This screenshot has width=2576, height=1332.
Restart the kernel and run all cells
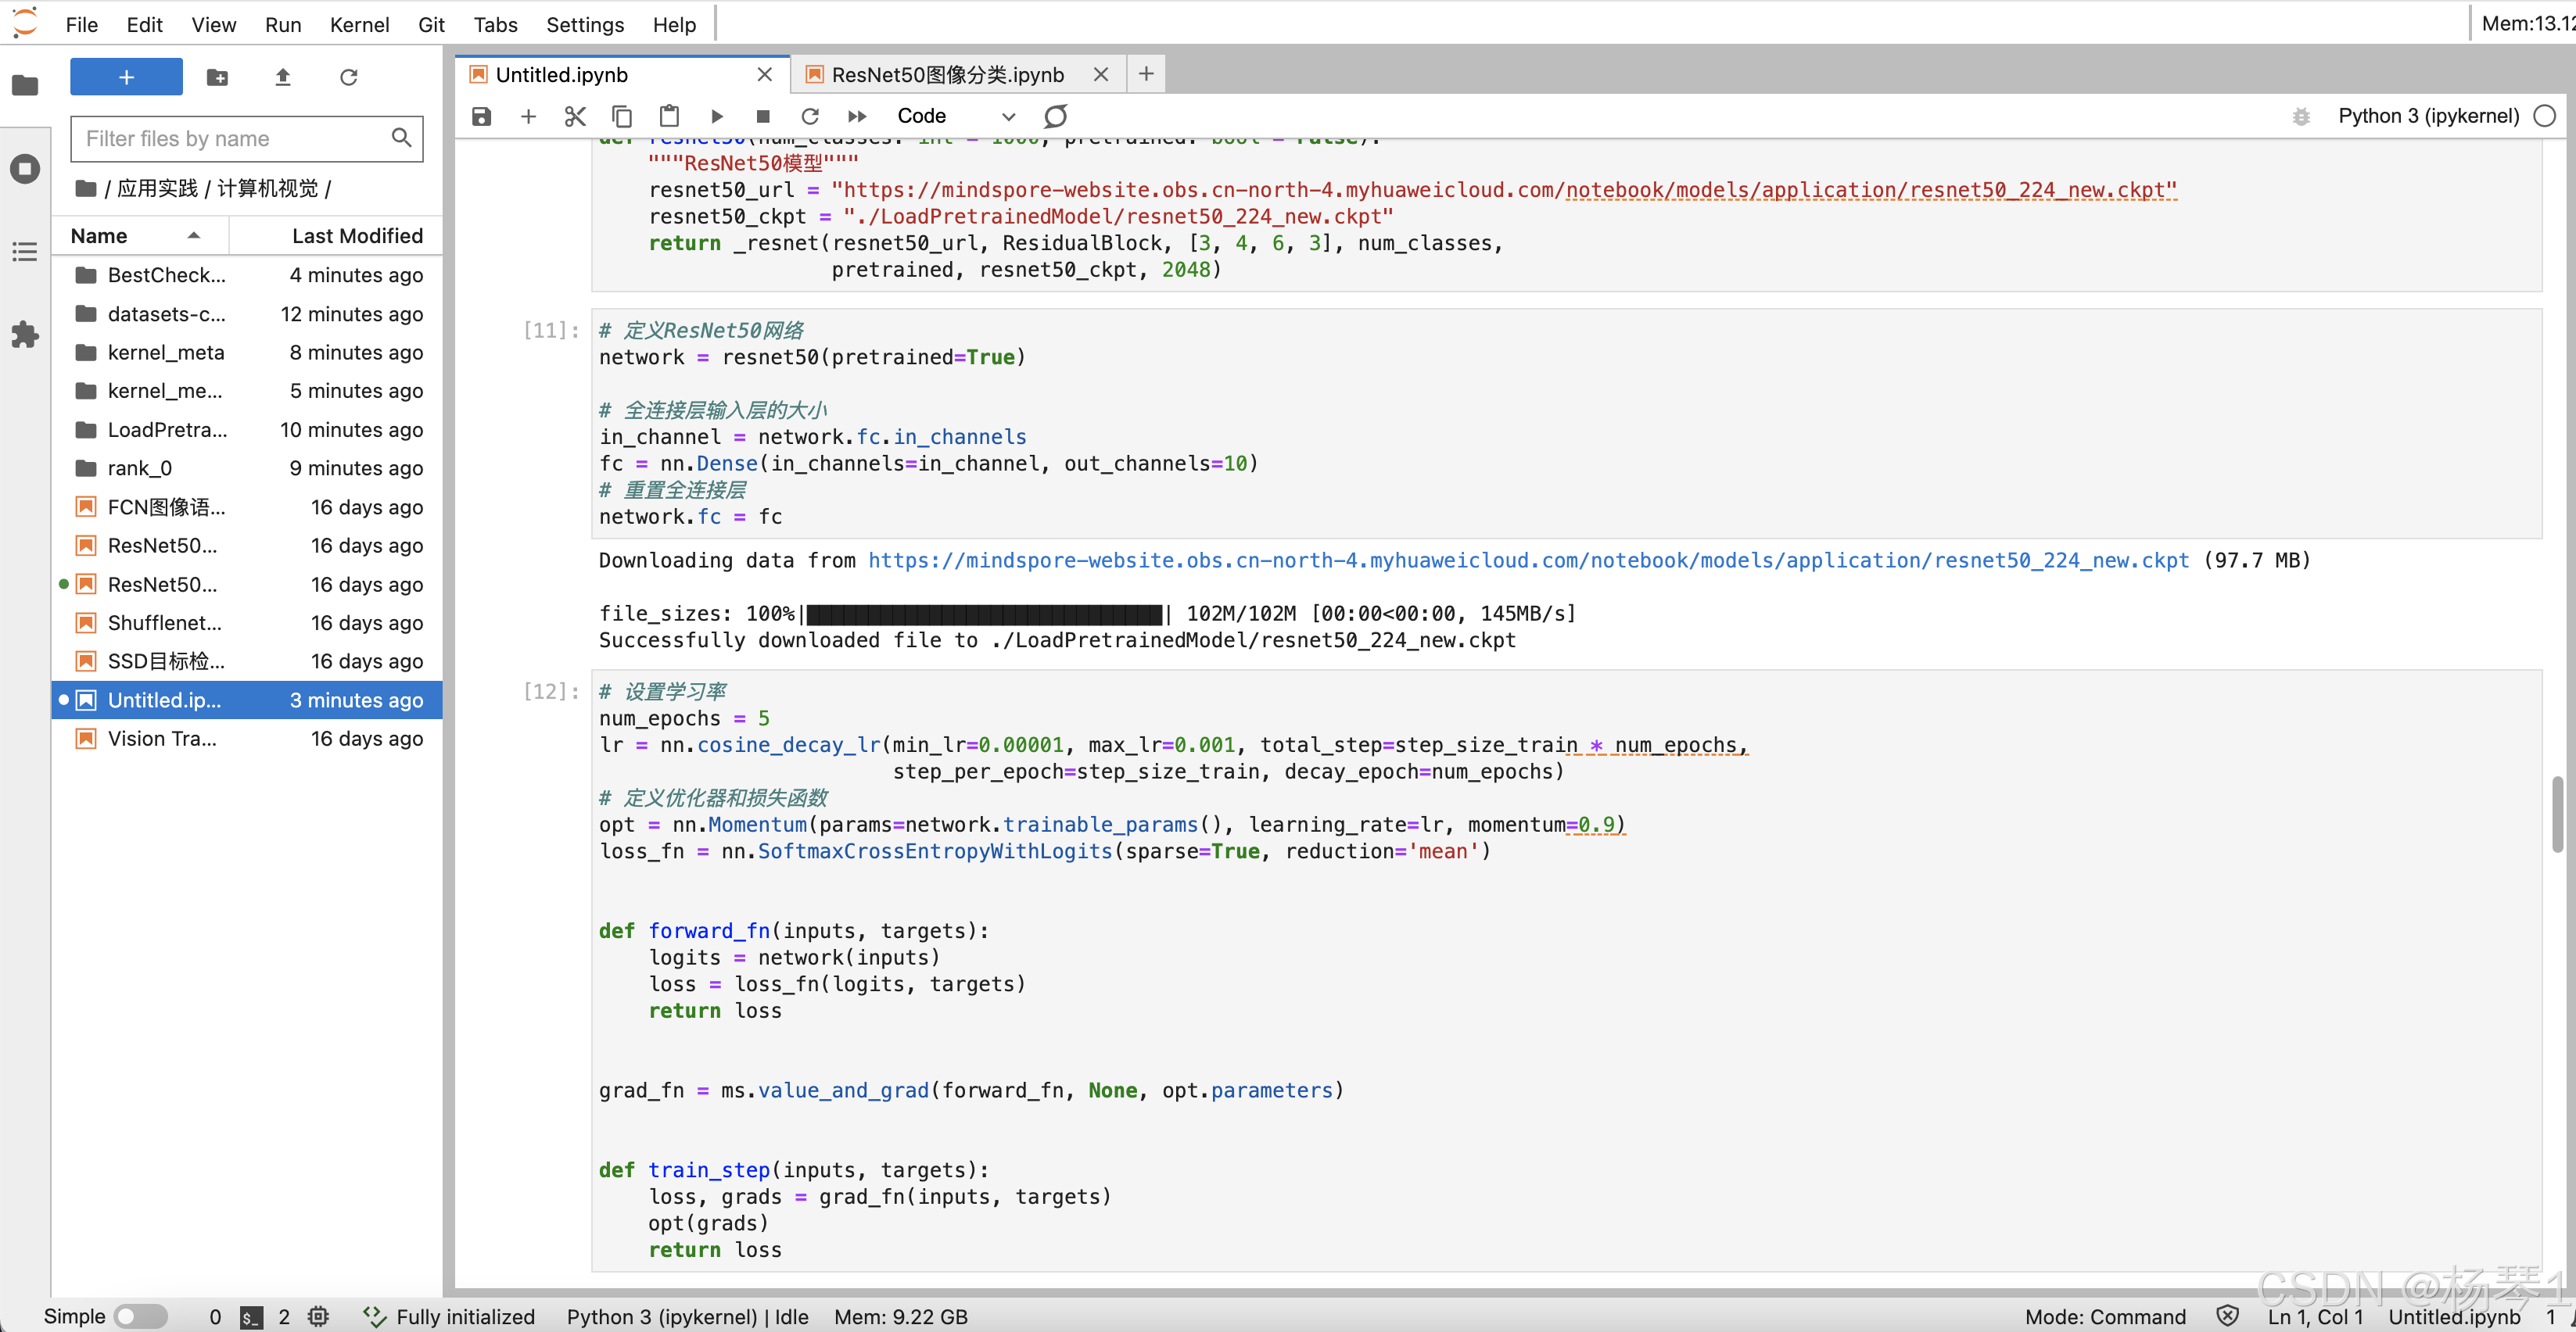(857, 116)
